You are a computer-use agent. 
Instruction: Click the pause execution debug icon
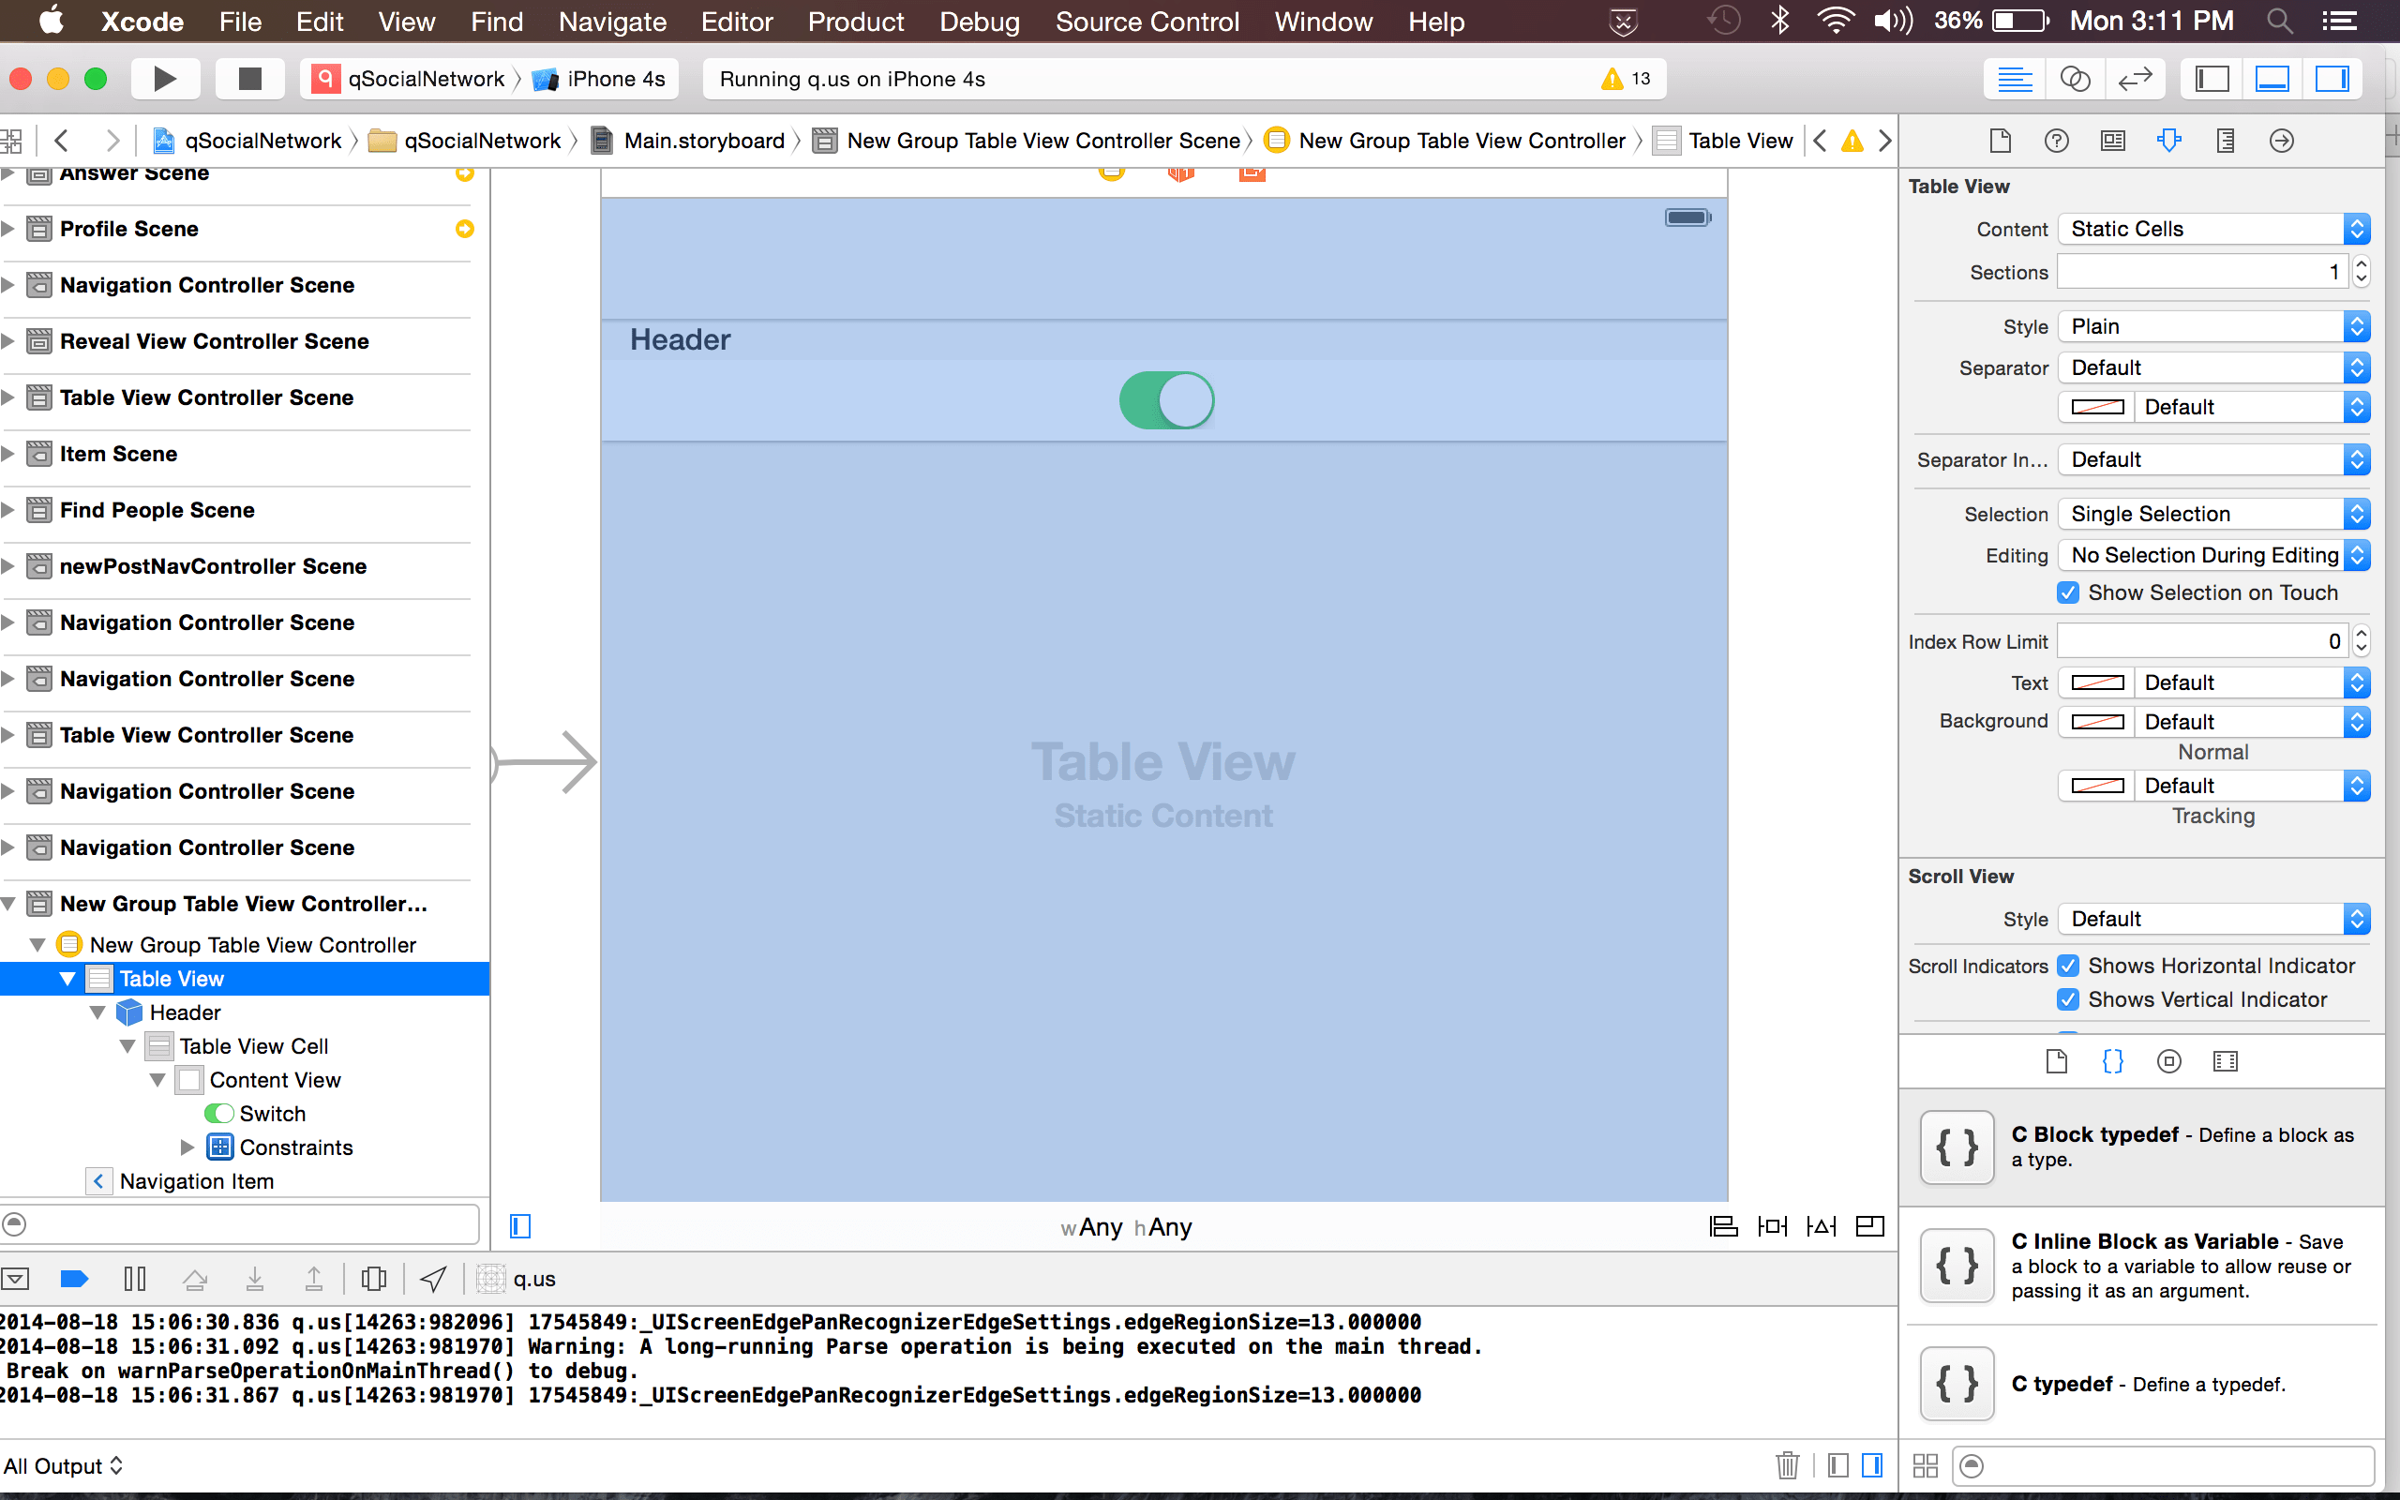[x=134, y=1278]
